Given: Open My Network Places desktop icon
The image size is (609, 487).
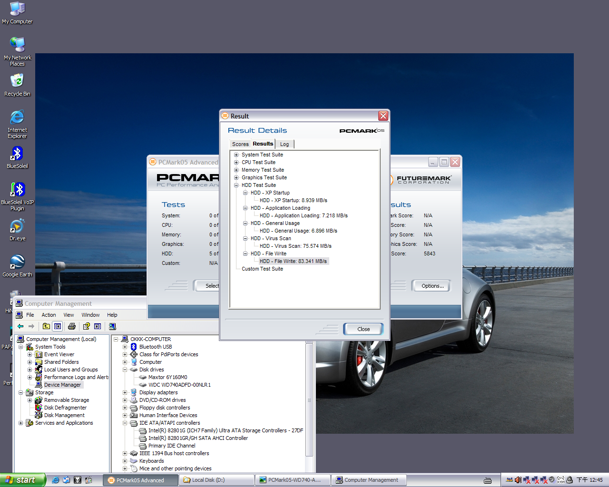Looking at the screenshot, I should click(17, 52).
